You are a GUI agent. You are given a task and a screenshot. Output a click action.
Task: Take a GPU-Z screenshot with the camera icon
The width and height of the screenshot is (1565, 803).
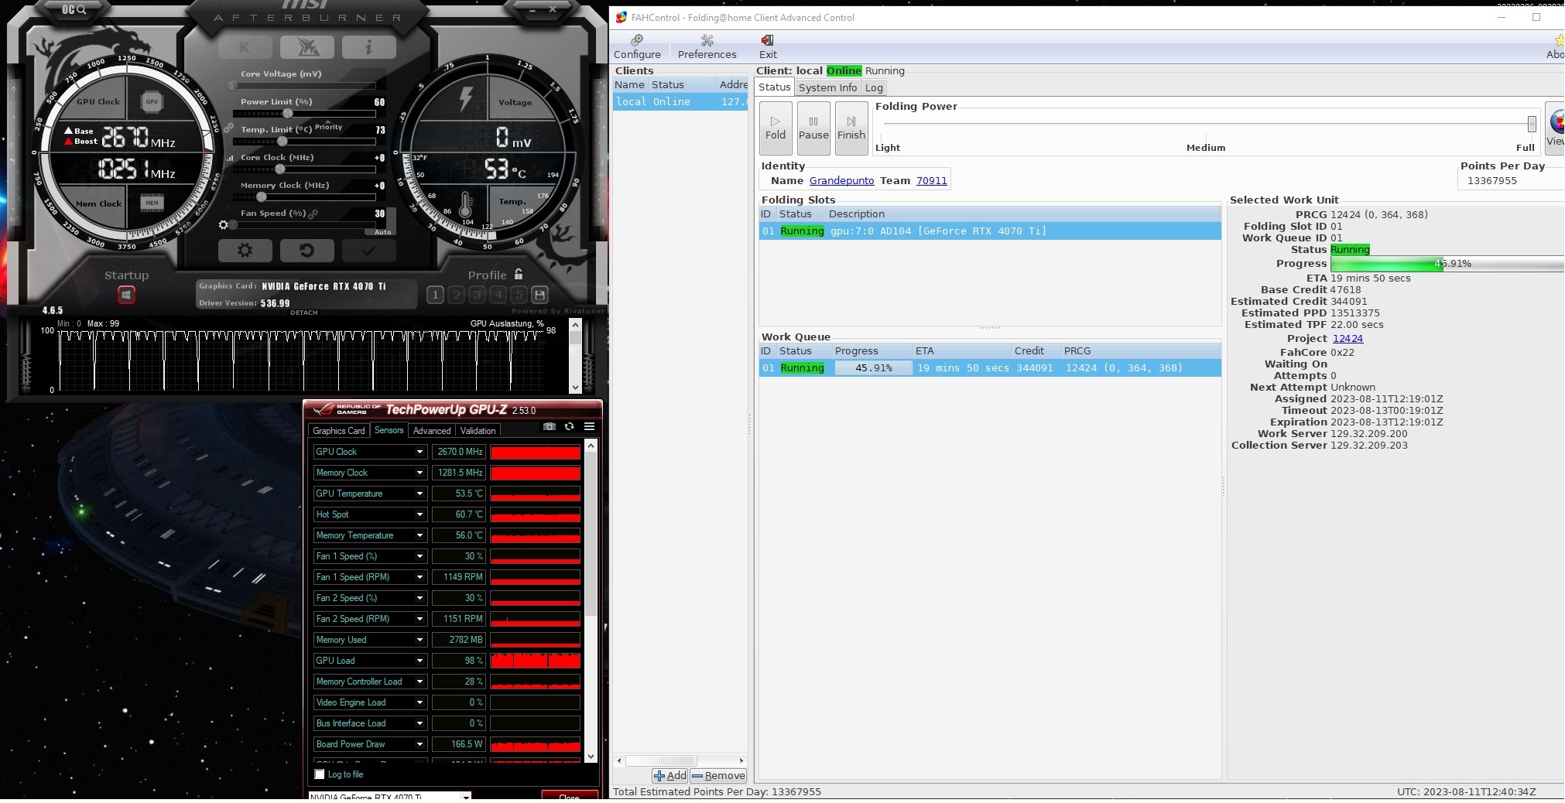tap(550, 426)
